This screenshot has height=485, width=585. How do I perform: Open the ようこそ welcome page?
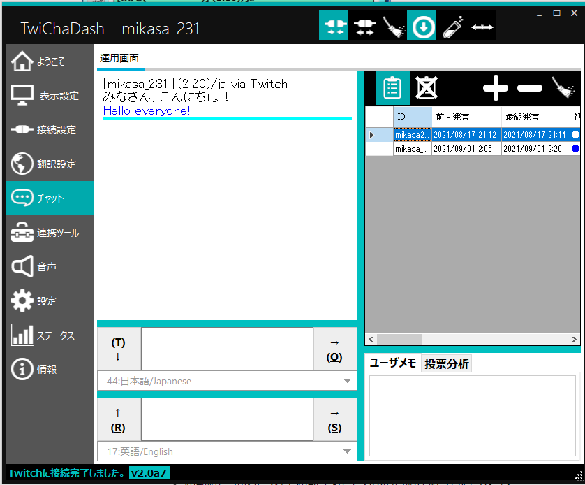click(x=50, y=61)
